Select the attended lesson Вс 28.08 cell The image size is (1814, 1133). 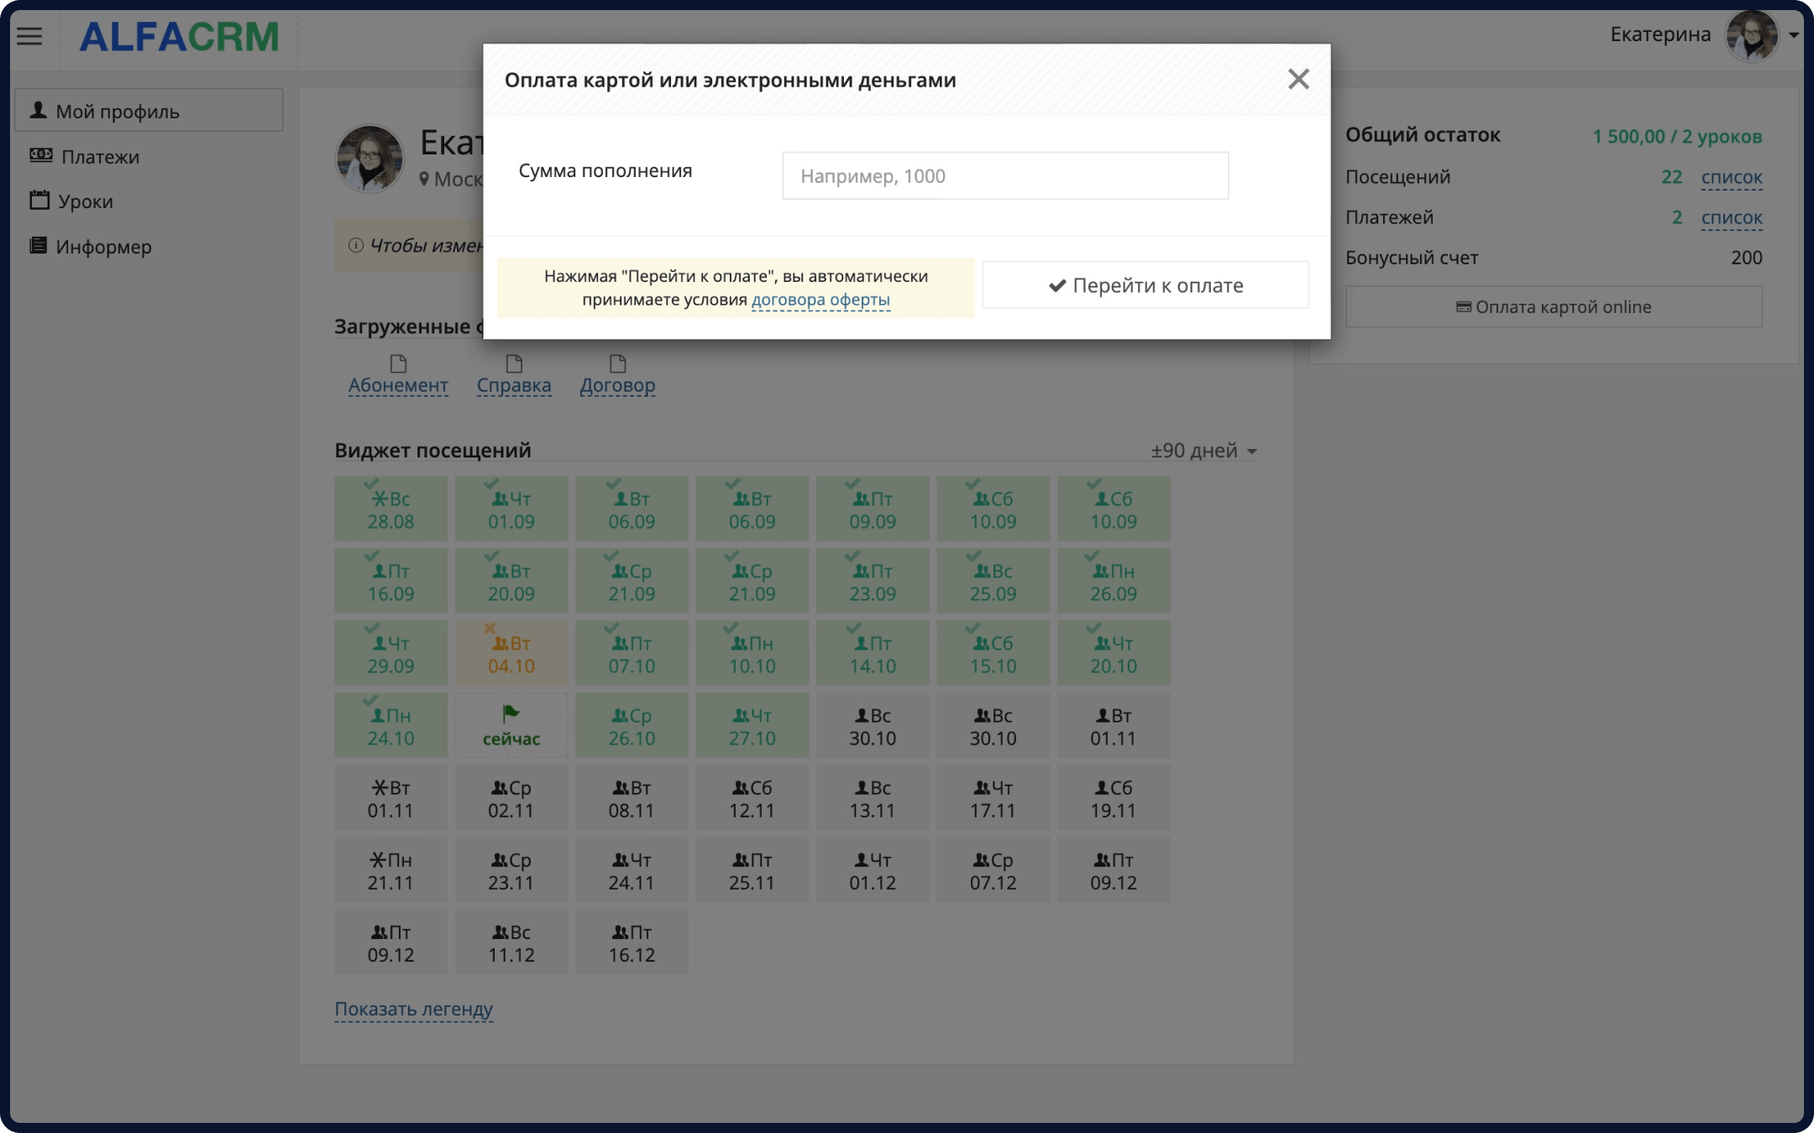point(390,508)
